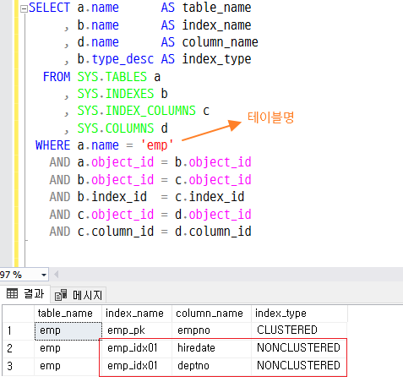Switch to the 결과 results tab
The height and width of the screenshot is (382, 403).
tap(25, 294)
